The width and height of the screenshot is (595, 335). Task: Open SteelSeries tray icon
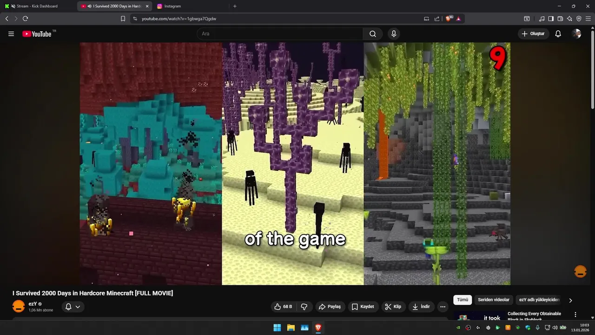(488, 328)
